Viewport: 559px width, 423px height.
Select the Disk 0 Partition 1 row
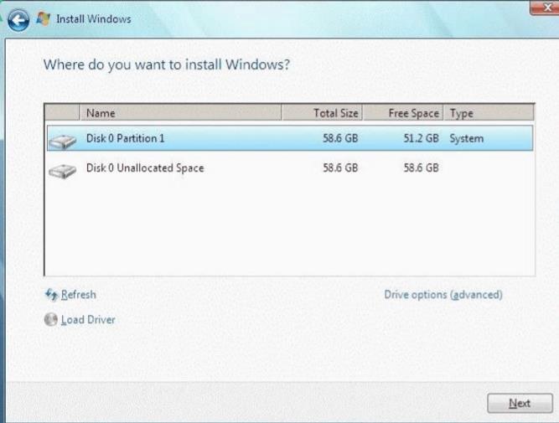(x=290, y=138)
